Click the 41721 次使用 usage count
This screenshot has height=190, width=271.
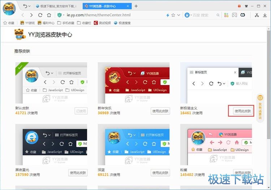pos(26,113)
